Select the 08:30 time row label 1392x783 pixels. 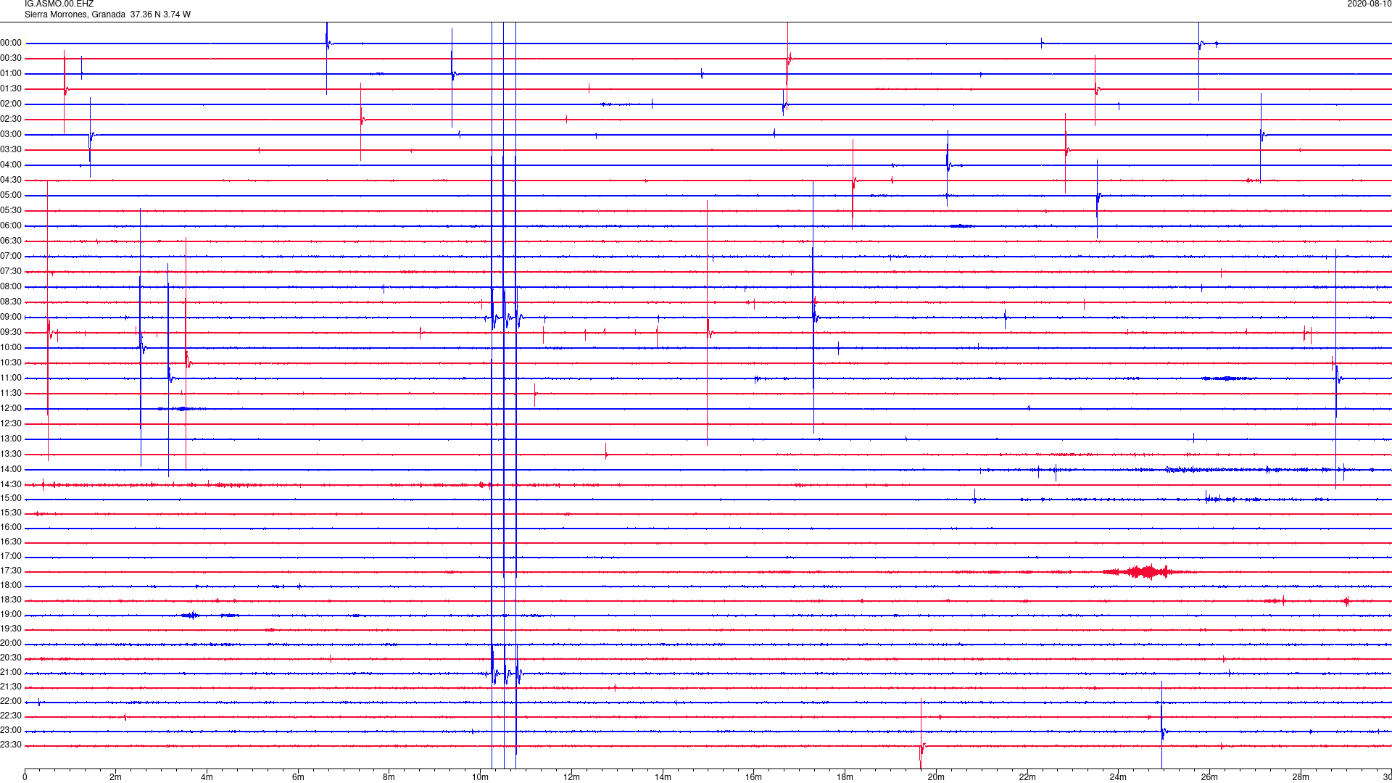[11, 302]
